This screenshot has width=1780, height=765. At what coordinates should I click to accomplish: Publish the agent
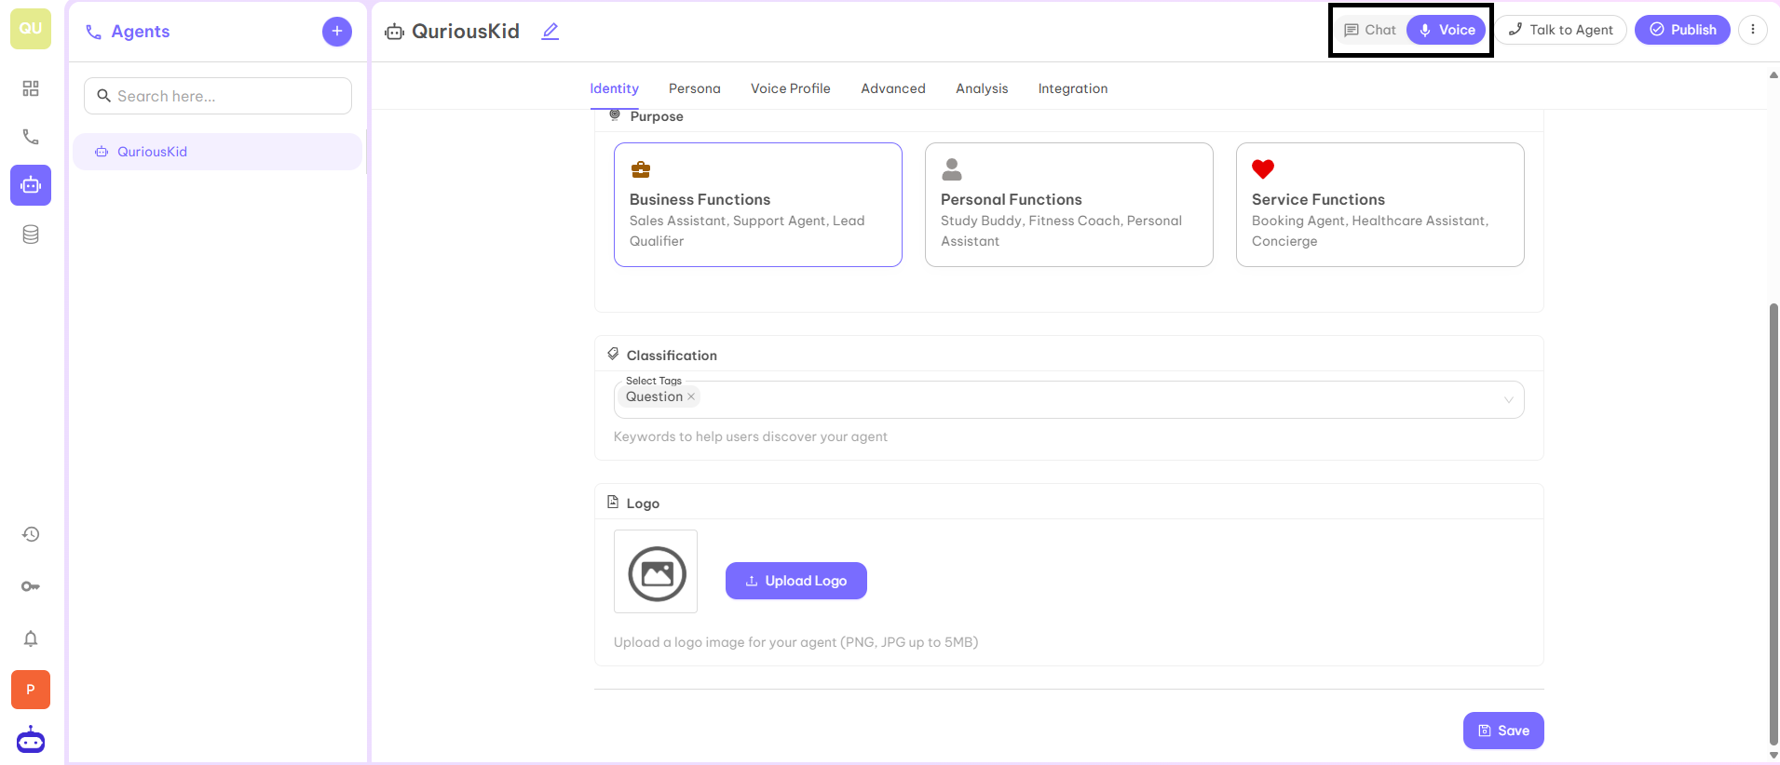[1682, 30]
